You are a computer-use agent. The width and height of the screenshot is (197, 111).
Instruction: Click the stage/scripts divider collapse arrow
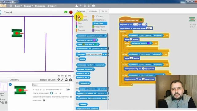[x=74, y=76]
